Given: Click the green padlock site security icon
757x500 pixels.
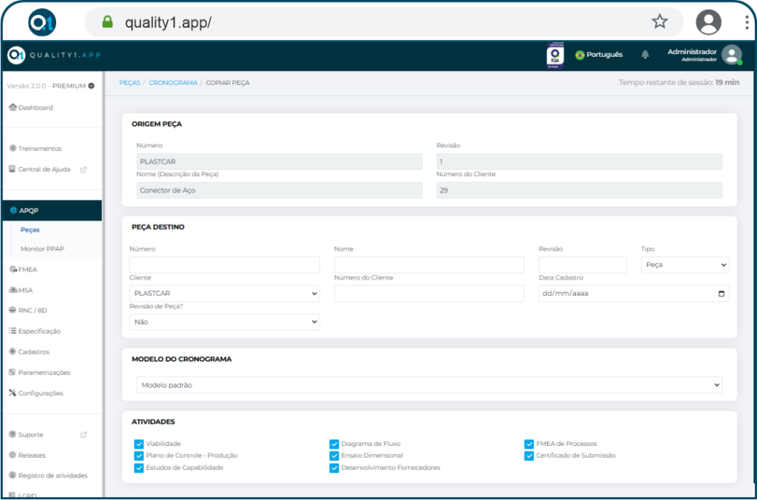Looking at the screenshot, I should (x=107, y=21).
